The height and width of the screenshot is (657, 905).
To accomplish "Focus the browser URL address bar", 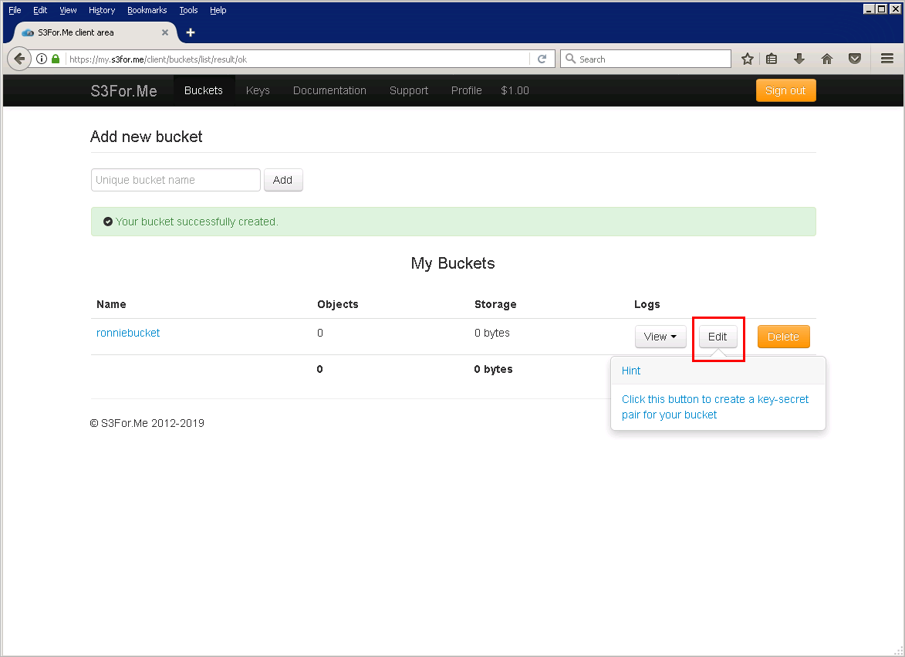I will (297, 59).
